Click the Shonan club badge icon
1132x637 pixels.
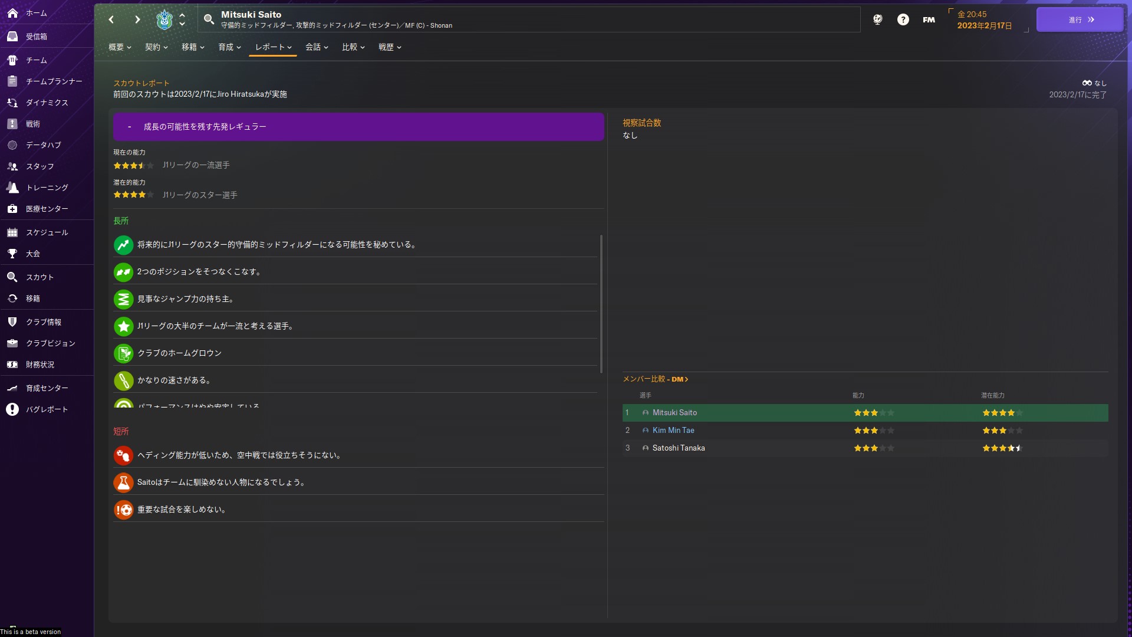[164, 19]
